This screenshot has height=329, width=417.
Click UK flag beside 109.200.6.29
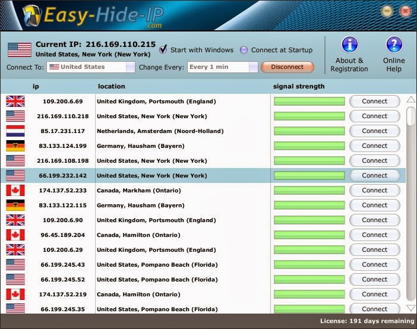coord(15,250)
